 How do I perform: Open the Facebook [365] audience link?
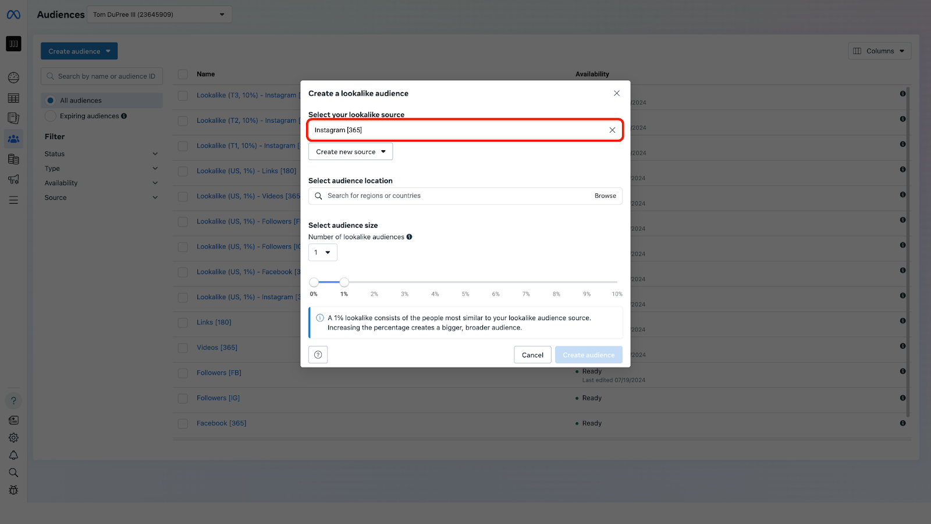(221, 423)
